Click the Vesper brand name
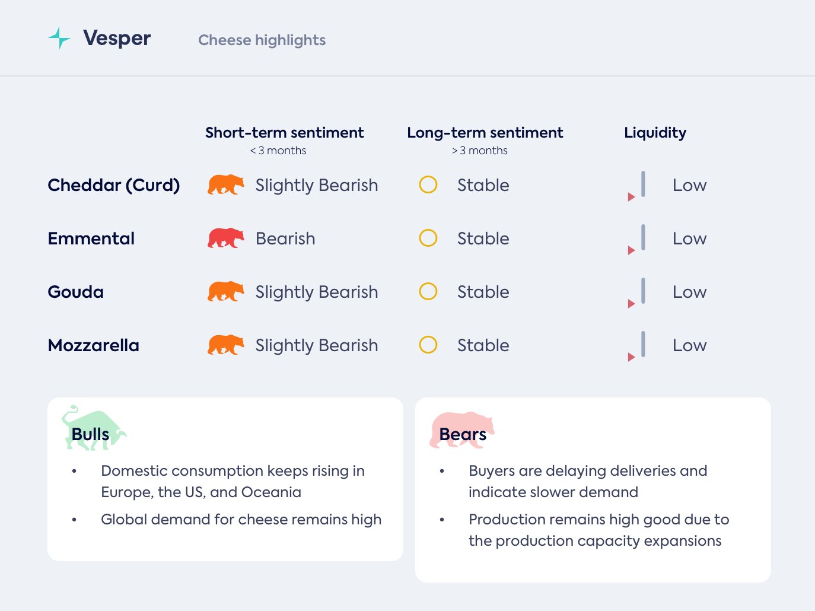The height and width of the screenshot is (611, 815). [x=117, y=39]
